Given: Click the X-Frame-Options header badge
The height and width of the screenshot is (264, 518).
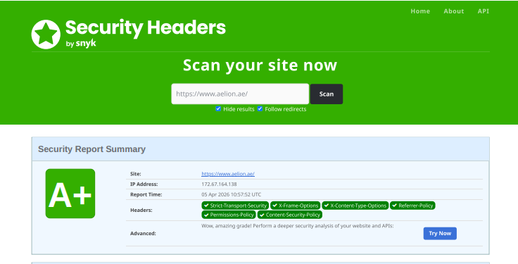Looking at the screenshot, I should [296, 206].
